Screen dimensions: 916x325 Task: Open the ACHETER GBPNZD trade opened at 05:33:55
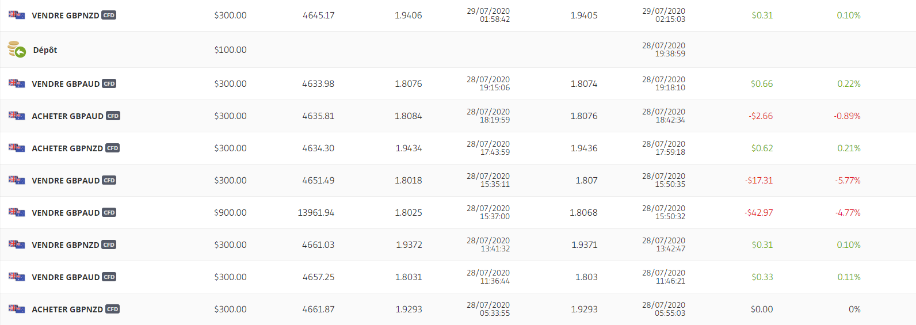point(67,309)
